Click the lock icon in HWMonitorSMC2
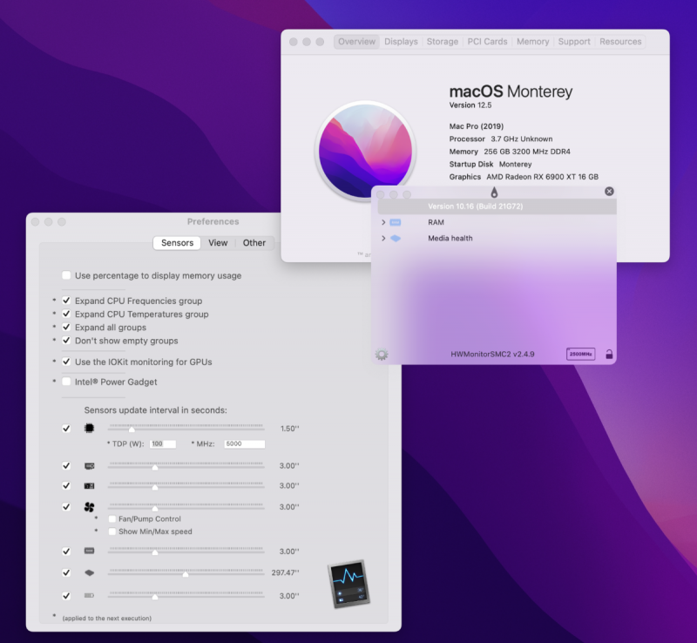This screenshot has width=697, height=643. 609,354
